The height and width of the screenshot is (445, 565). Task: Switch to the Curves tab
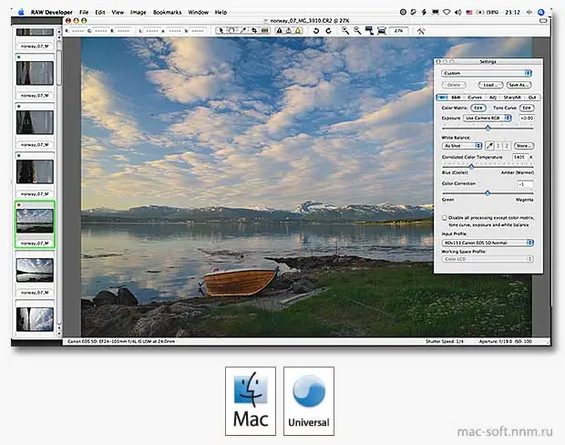pyautogui.click(x=474, y=97)
